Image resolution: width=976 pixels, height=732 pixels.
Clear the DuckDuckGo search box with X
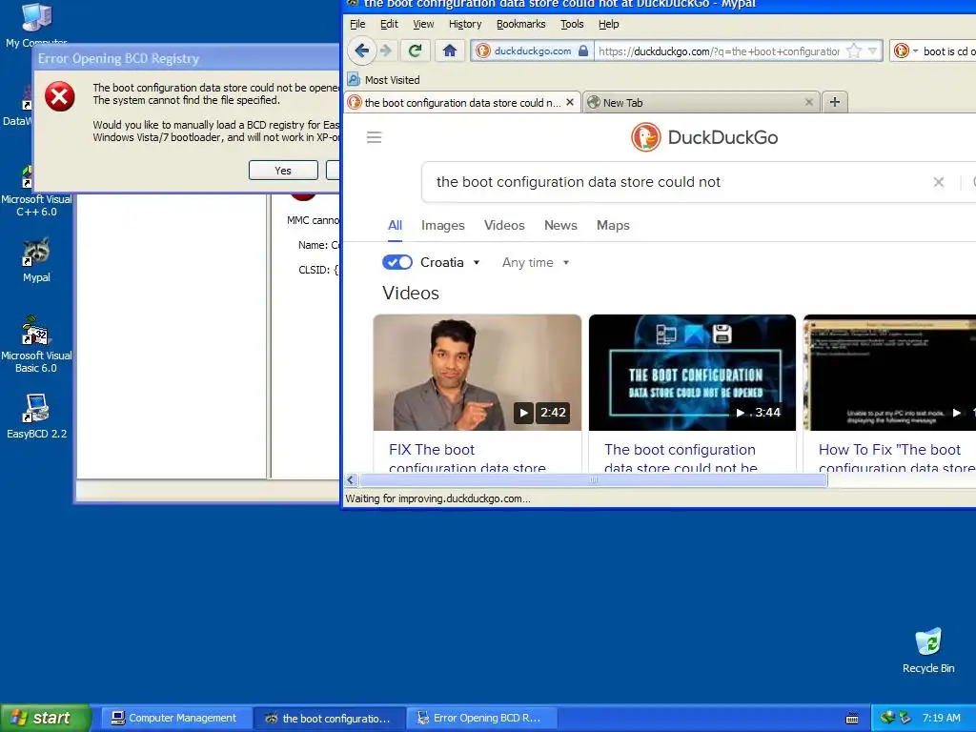click(x=938, y=182)
